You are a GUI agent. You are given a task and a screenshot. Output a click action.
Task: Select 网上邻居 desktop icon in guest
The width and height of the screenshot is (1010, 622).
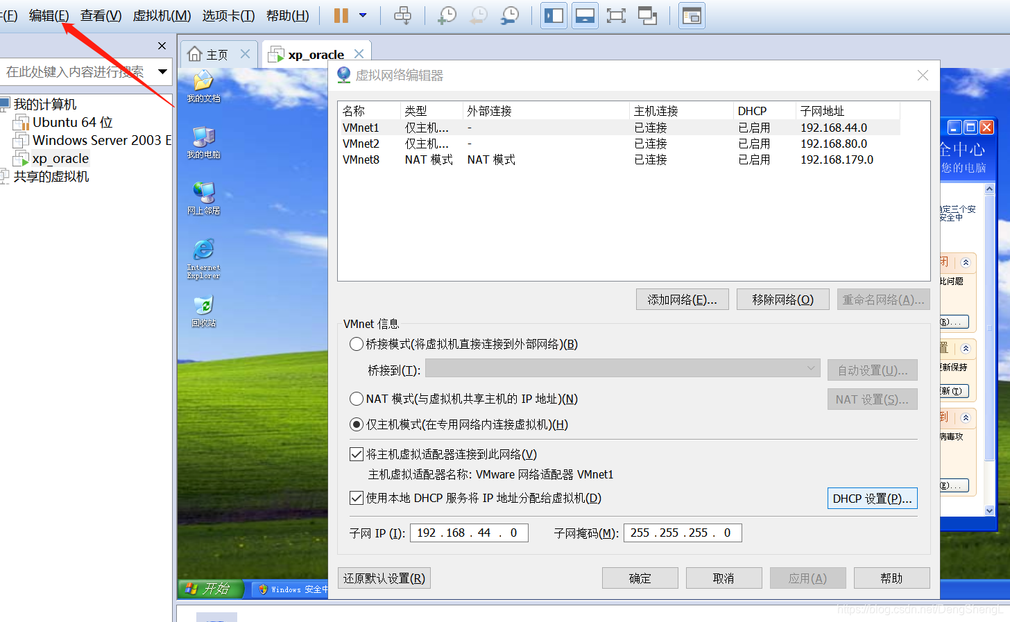[x=203, y=199]
